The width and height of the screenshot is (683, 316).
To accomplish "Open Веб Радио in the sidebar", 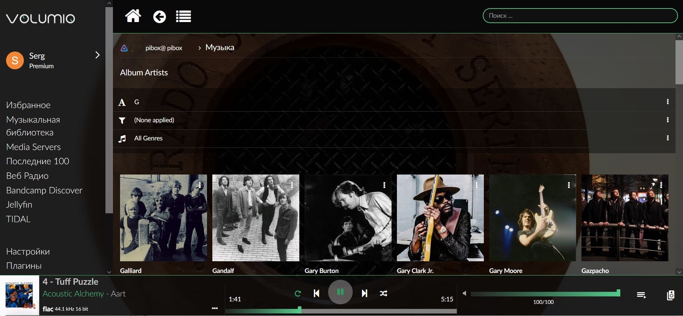I will [x=27, y=176].
